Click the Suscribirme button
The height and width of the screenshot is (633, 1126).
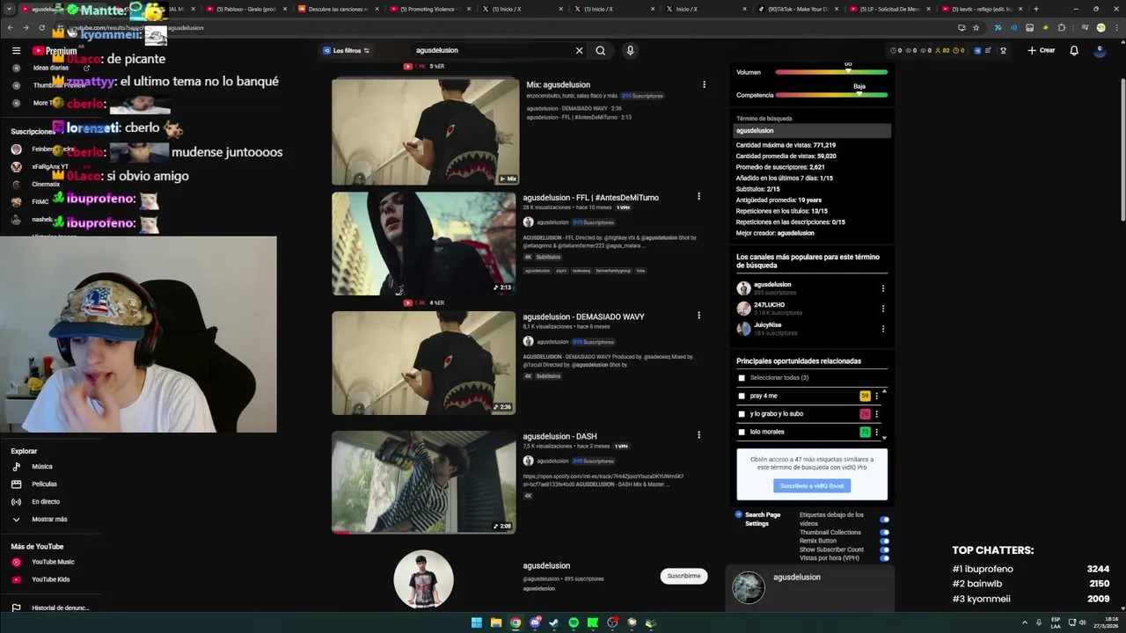pos(684,576)
